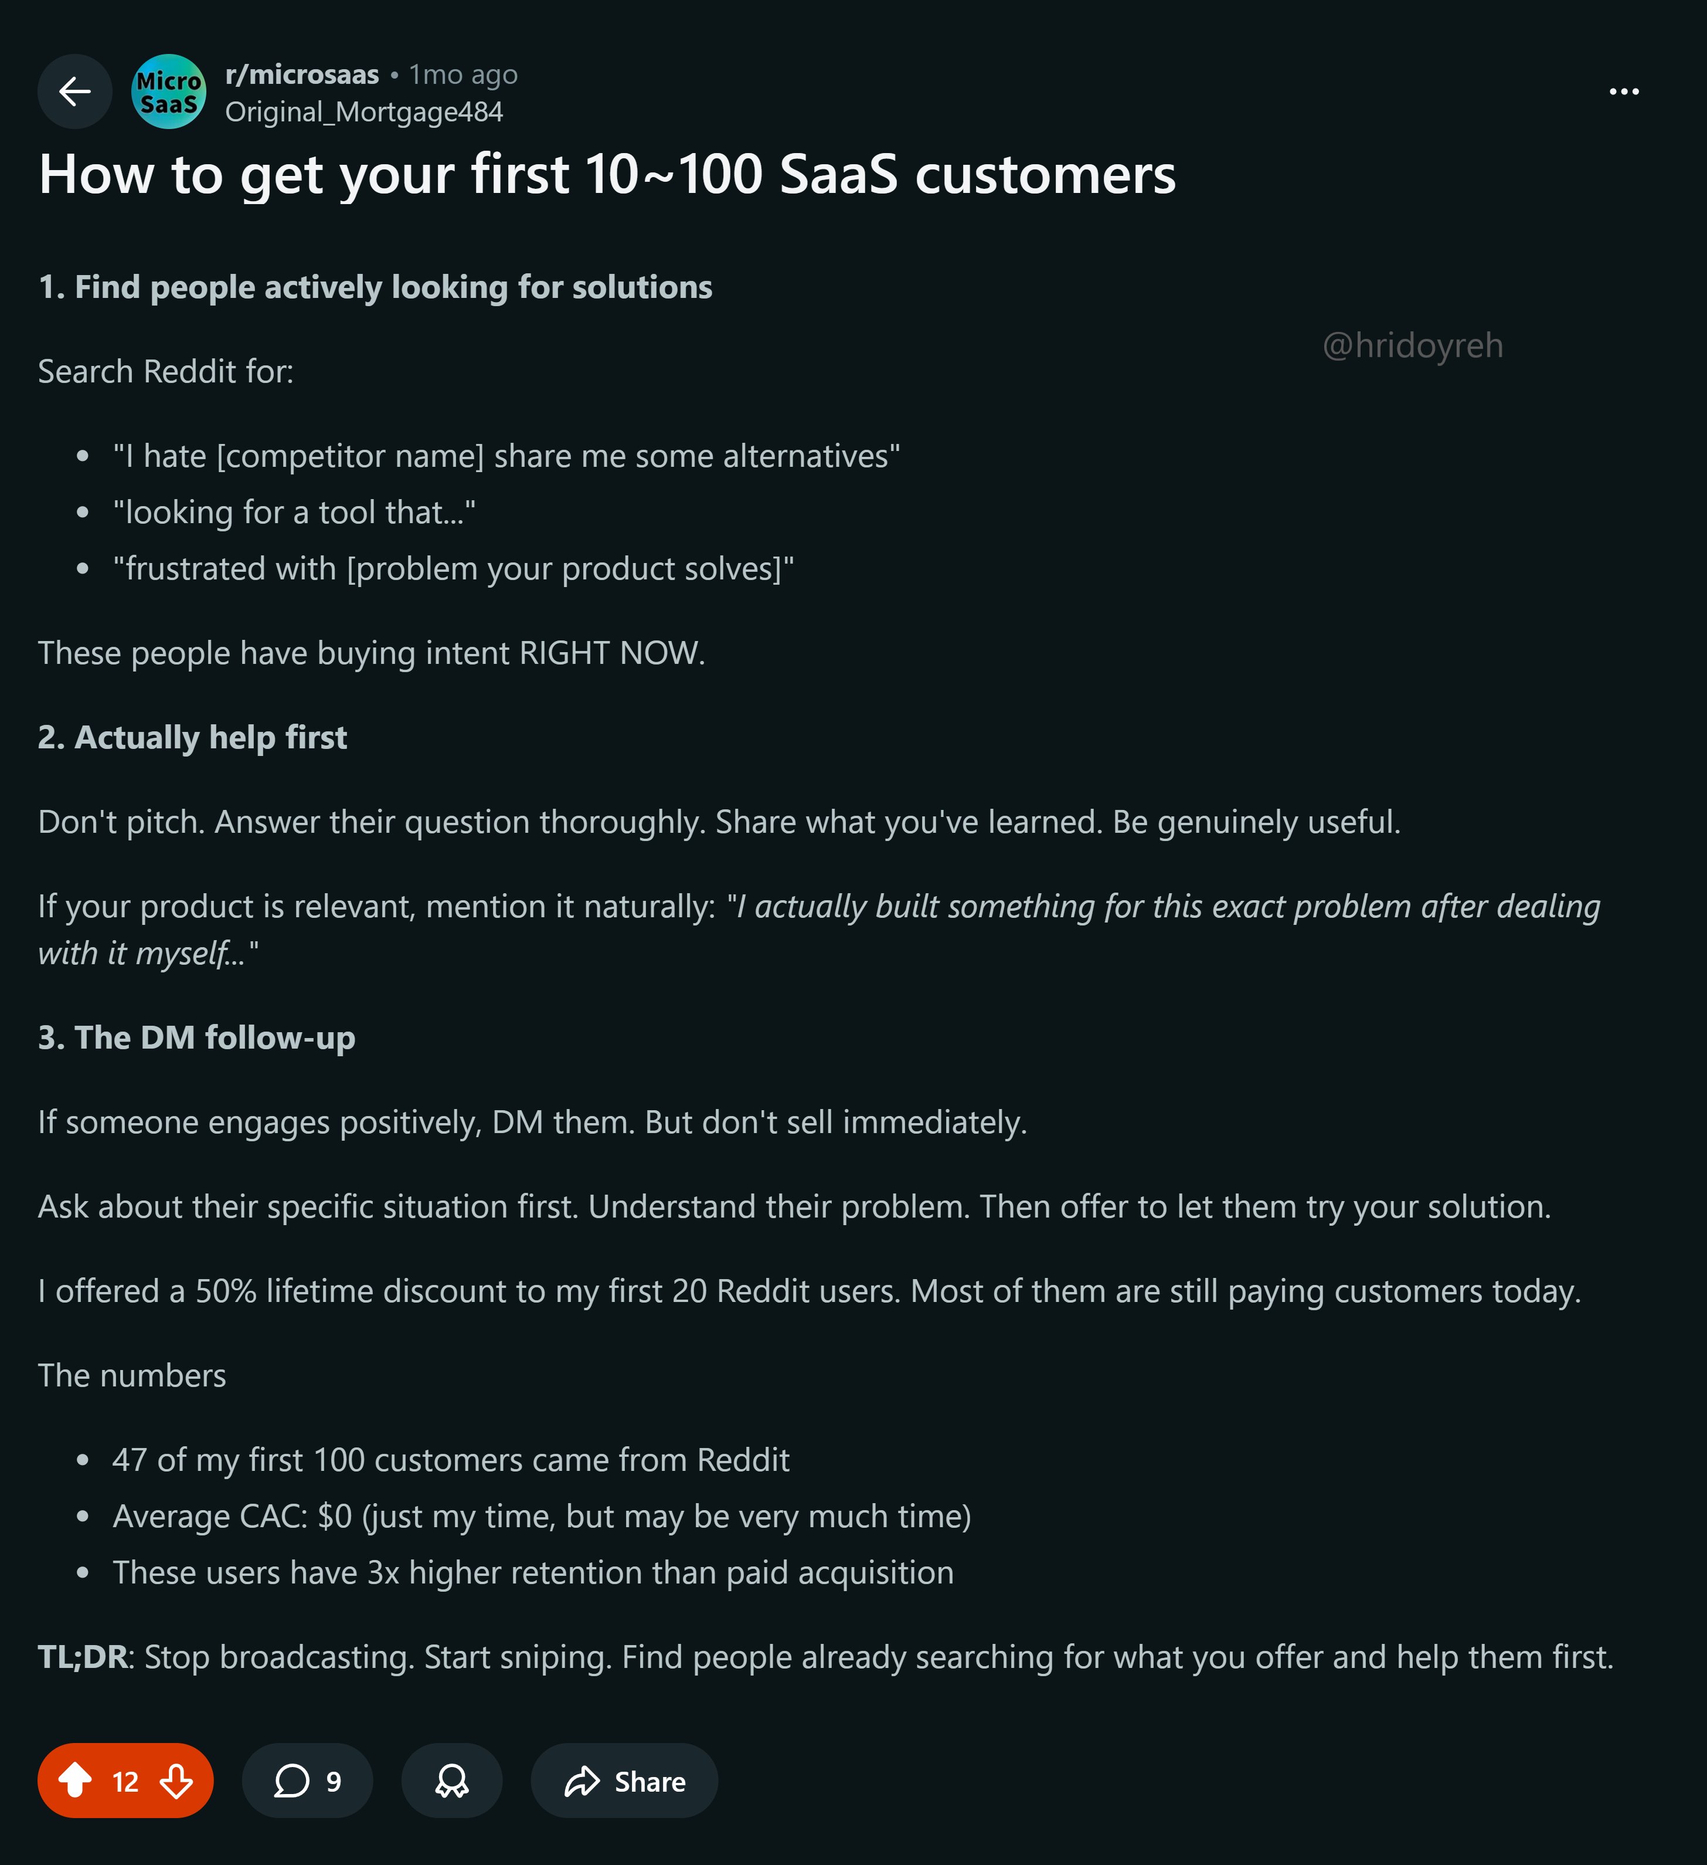The image size is (1707, 1865).
Task: Open the three-dot post options menu
Action: [x=1624, y=91]
